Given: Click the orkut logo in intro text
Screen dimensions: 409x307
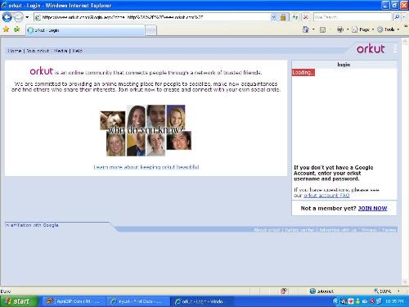Looking at the screenshot, I should coord(42,71).
